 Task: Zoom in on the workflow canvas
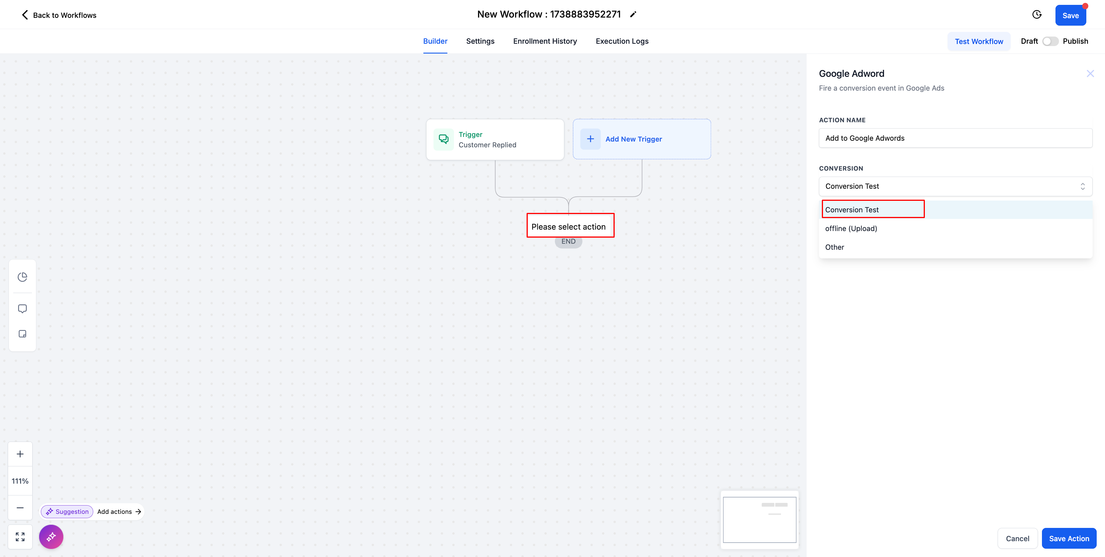click(20, 453)
